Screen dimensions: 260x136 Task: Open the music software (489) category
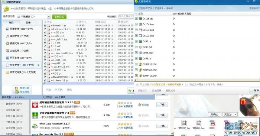click(x=14, y=104)
